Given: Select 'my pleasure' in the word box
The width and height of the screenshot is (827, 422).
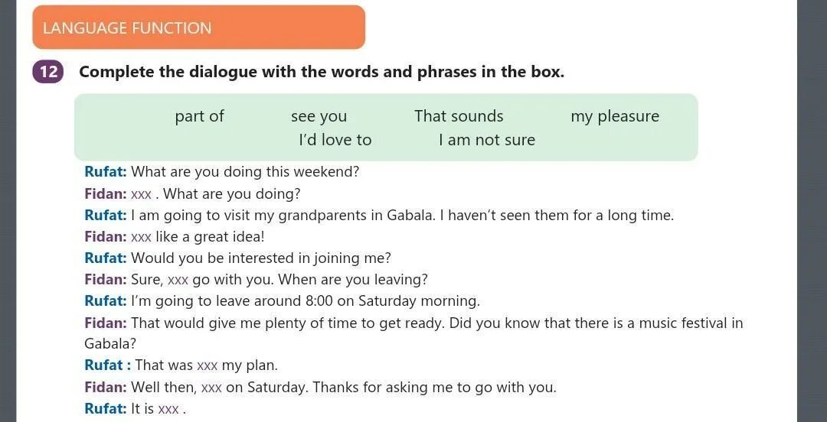Looking at the screenshot, I should pos(614,116).
